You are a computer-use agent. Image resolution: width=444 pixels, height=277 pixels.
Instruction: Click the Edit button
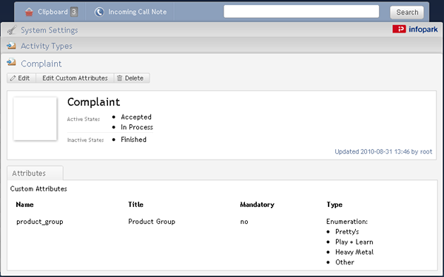[21, 78]
